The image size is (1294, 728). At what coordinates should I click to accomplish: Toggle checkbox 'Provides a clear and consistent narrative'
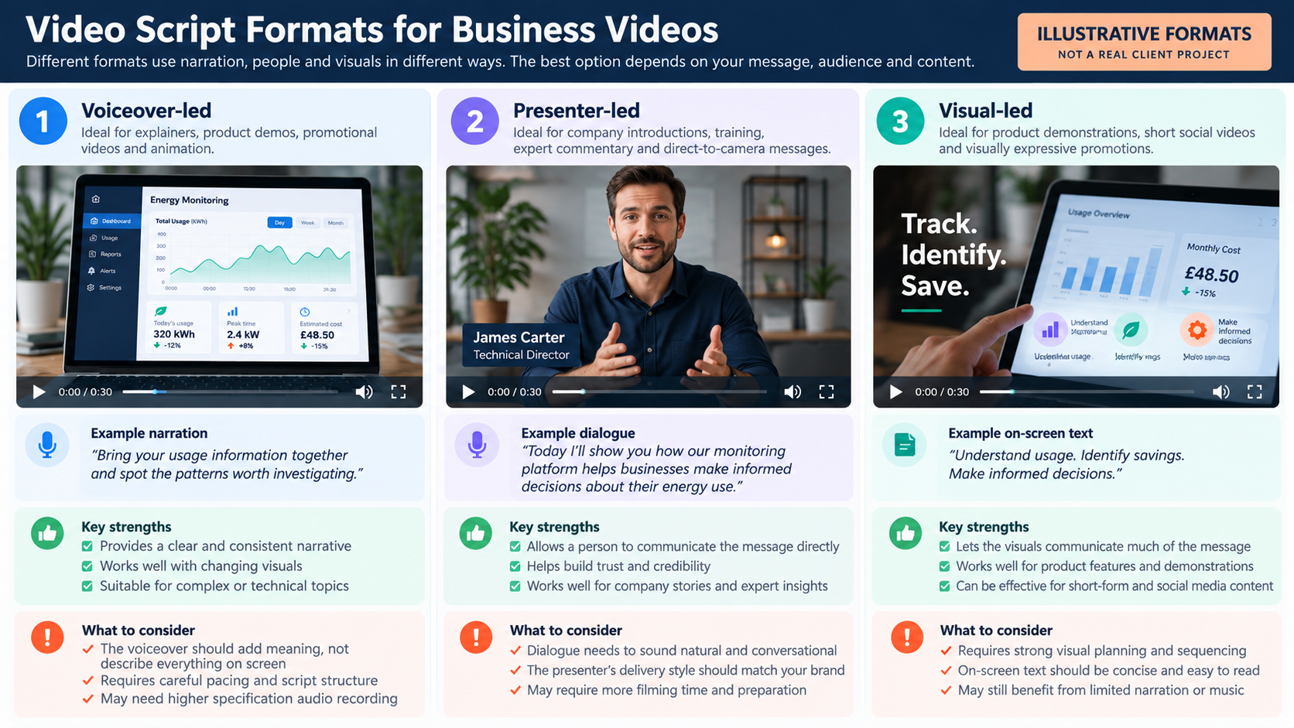coord(87,546)
